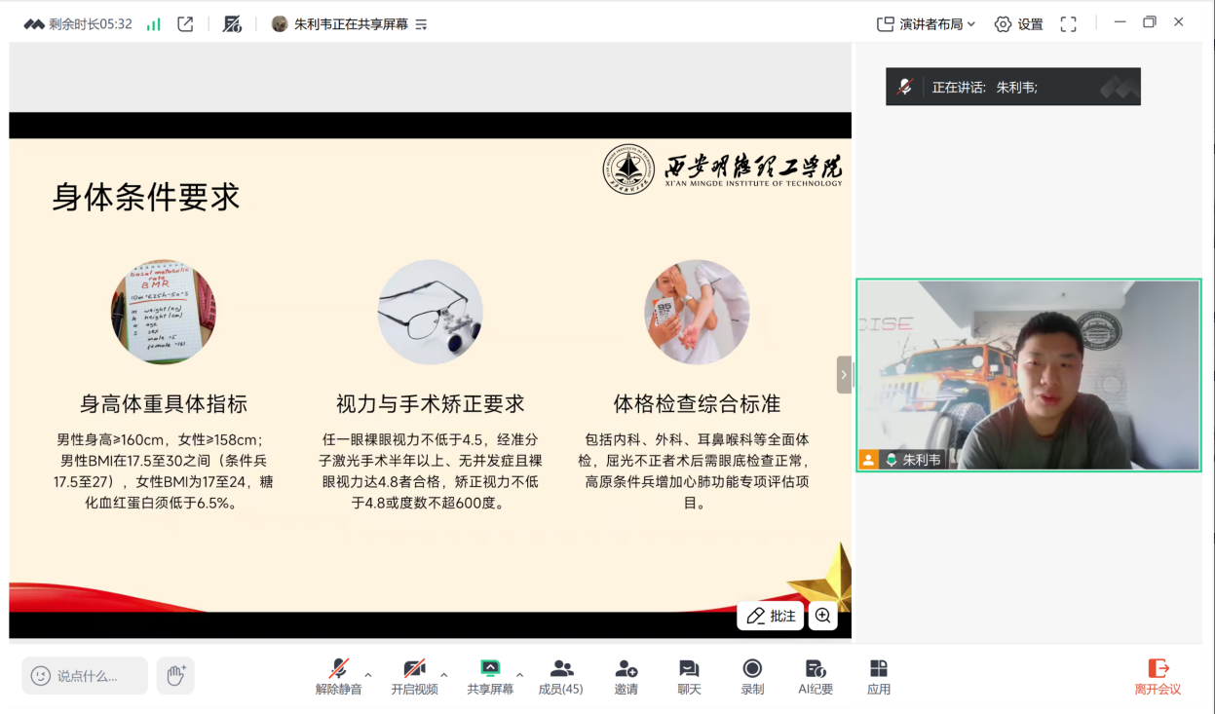This screenshot has height=714, width=1215.
Task: Select the 朱利韦 video thumbnail
Action: [1028, 375]
